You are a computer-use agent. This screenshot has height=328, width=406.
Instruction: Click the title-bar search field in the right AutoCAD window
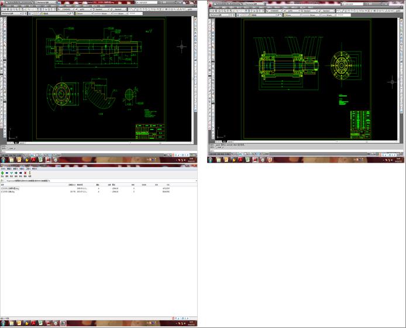pos(352,4)
